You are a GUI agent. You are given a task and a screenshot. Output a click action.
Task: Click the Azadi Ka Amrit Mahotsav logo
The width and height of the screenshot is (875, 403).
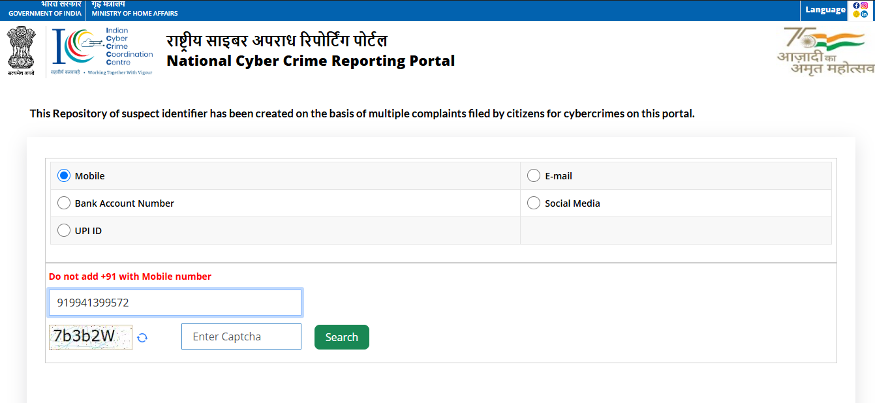tap(825, 51)
